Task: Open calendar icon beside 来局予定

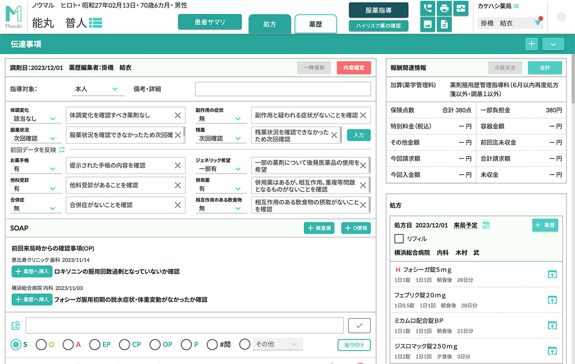Action: coord(486,225)
